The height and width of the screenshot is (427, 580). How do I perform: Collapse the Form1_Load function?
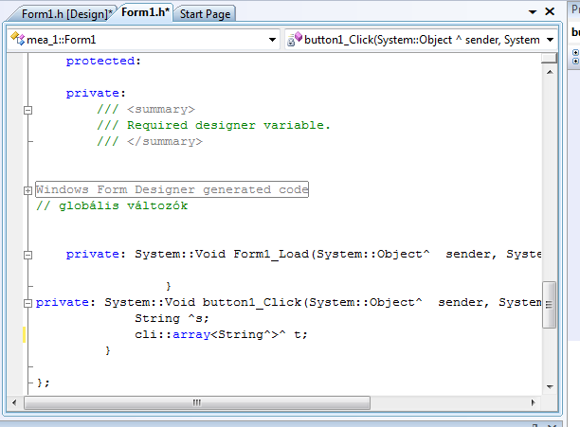pos(27,255)
